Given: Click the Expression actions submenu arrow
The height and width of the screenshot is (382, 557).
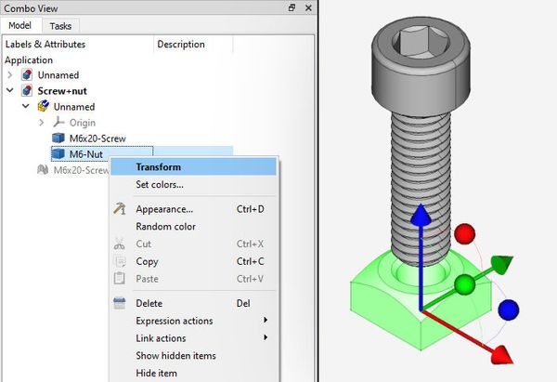Looking at the screenshot, I should [x=265, y=320].
